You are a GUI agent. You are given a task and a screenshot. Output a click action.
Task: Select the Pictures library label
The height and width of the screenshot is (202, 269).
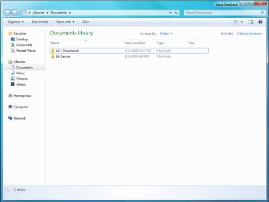tap(22, 79)
